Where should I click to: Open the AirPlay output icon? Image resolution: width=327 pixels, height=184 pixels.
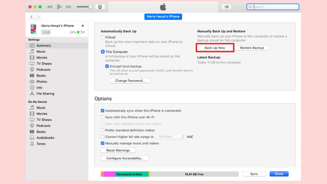coord(100,7)
